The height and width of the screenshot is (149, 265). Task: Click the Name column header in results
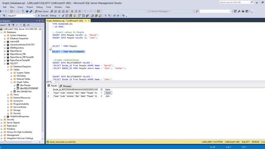[108, 89]
